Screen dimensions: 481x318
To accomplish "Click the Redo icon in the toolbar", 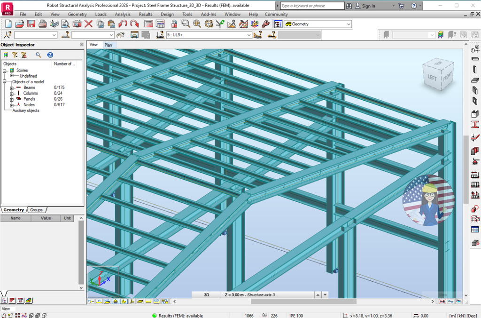I will tap(134, 24).
